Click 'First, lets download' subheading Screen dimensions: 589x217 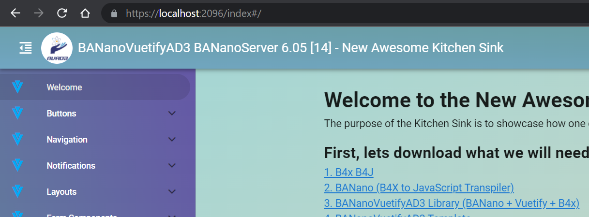(x=456, y=153)
